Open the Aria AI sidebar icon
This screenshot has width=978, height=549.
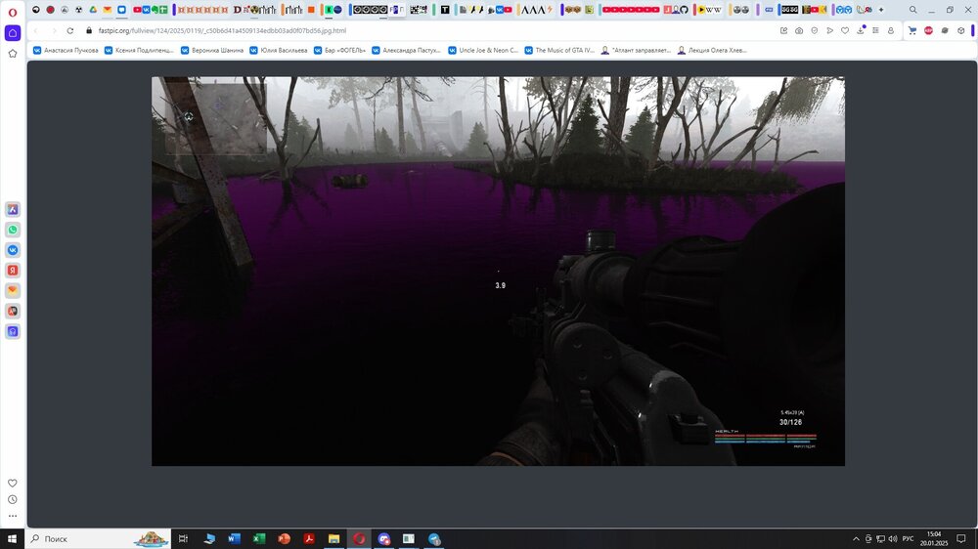[x=13, y=209]
